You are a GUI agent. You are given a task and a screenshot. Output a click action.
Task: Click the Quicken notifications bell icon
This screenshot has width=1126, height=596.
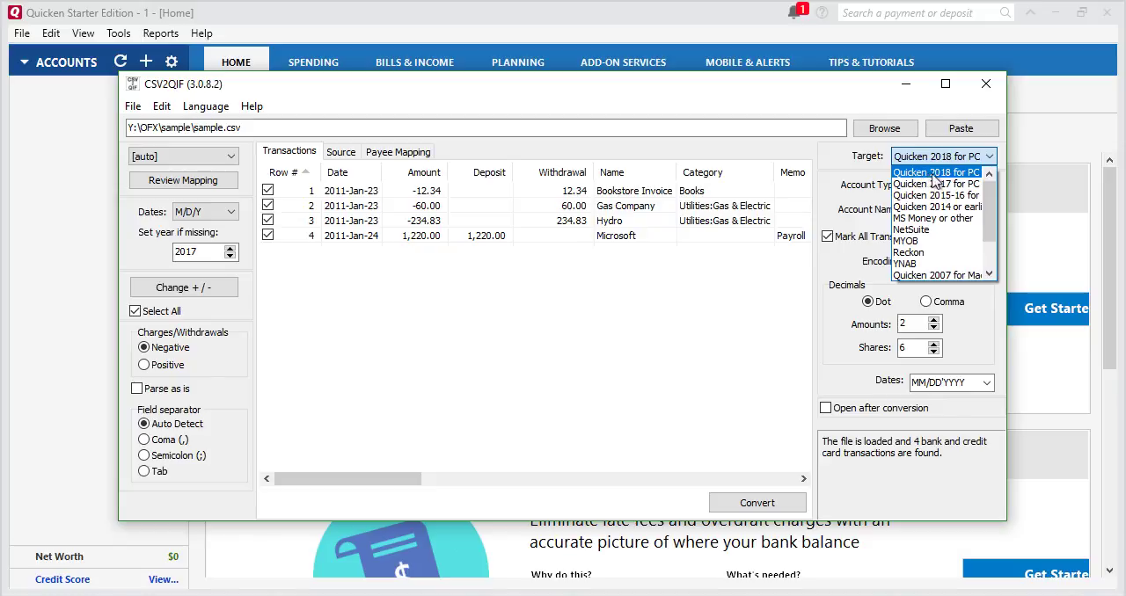[x=794, y=12]
